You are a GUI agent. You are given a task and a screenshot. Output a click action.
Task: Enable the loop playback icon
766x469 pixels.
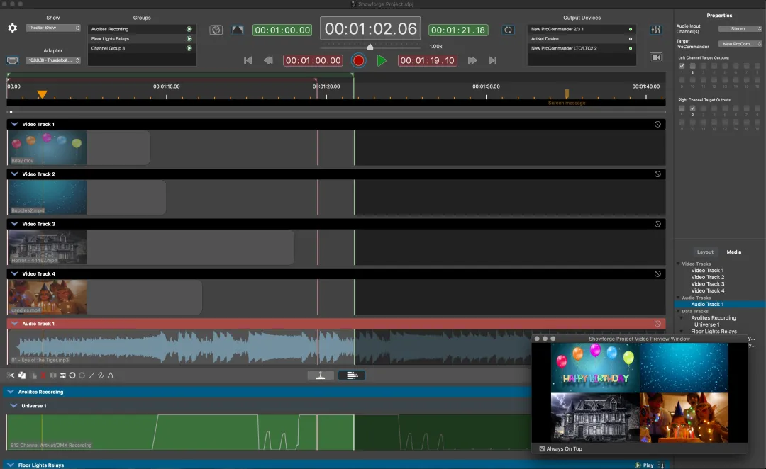point(508,30)
